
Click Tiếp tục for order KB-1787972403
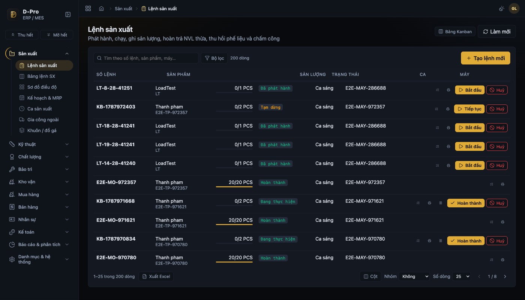point(469,109)
